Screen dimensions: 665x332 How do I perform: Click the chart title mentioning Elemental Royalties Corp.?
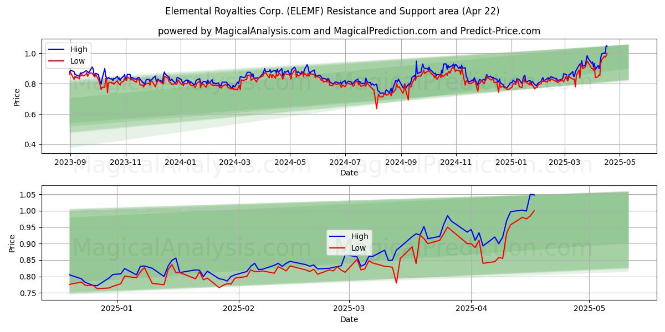(332, 11)
